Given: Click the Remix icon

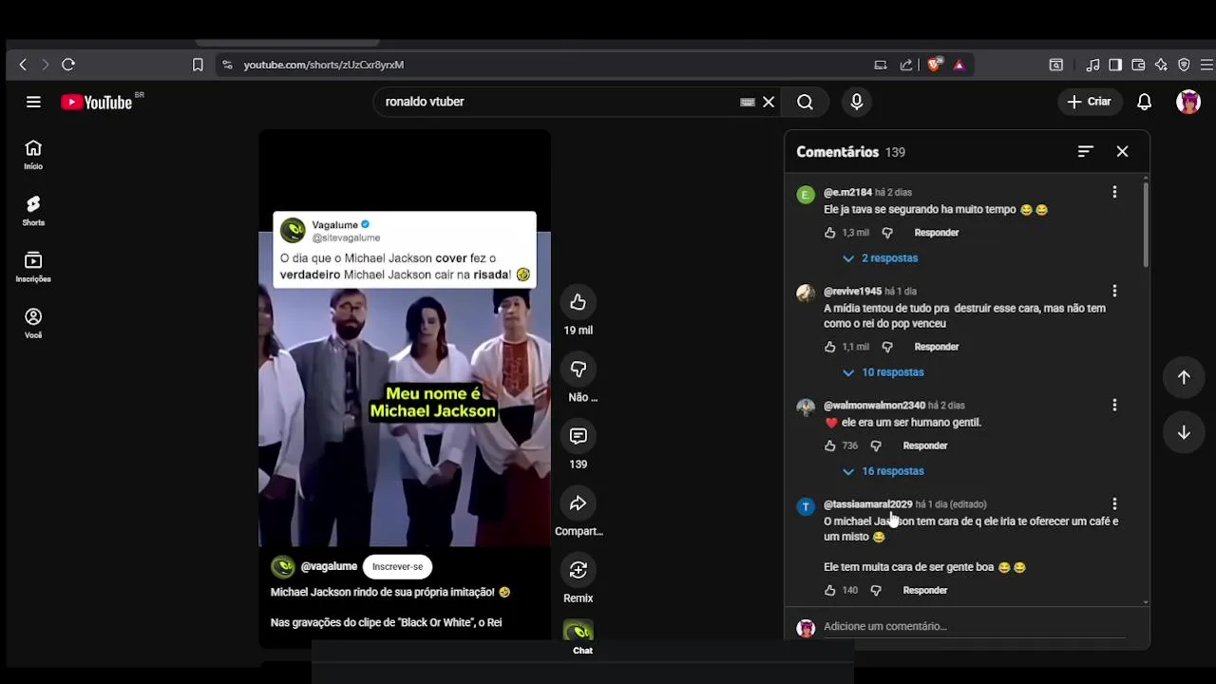Looking at the screenshot, I should (x=578, y=570).
